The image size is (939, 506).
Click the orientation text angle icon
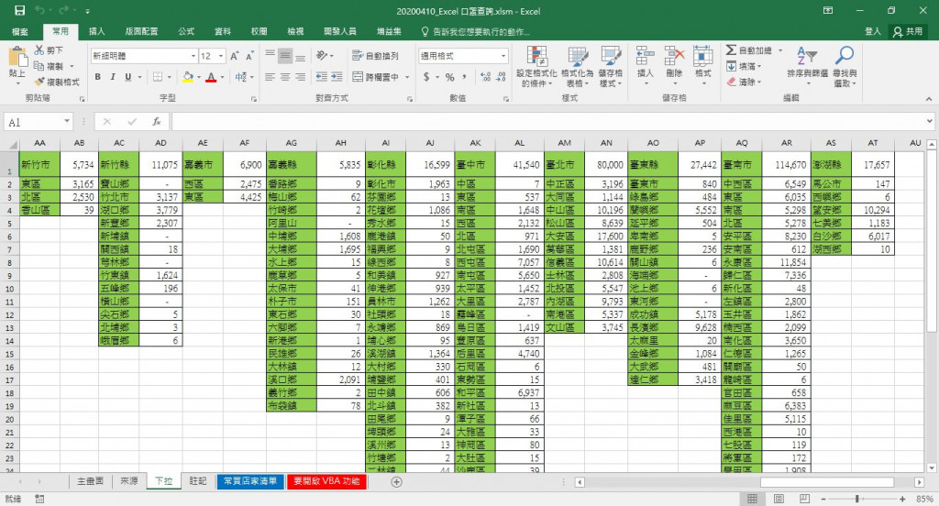[322, 56]
